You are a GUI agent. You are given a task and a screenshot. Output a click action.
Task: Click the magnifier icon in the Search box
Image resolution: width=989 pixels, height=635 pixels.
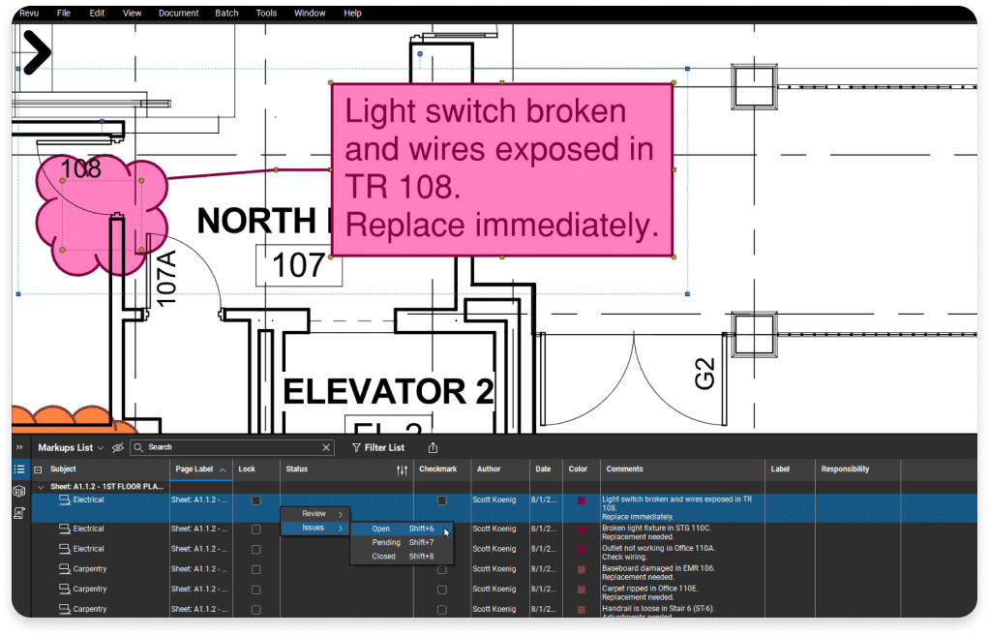(138, 447)
